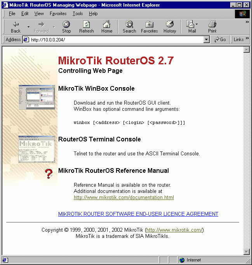The width and height of the screenshot is (252, 265).
Task: Open the RouterOS Terminal Console heading link
Action: point(99,139)
